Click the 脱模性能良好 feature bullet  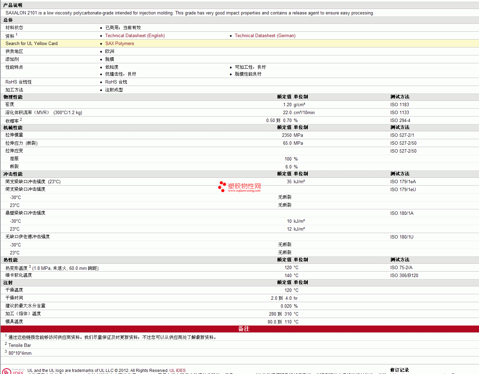tap(248, 74)
